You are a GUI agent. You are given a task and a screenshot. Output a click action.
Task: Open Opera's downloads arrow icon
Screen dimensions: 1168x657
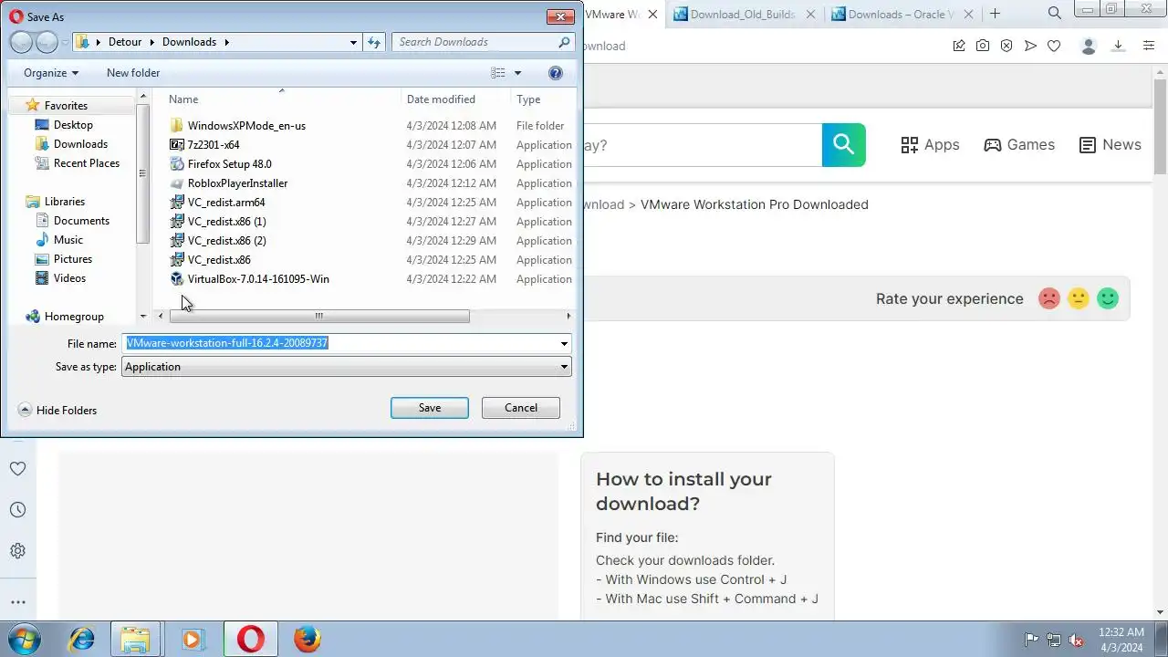(x=1120, y=46)
